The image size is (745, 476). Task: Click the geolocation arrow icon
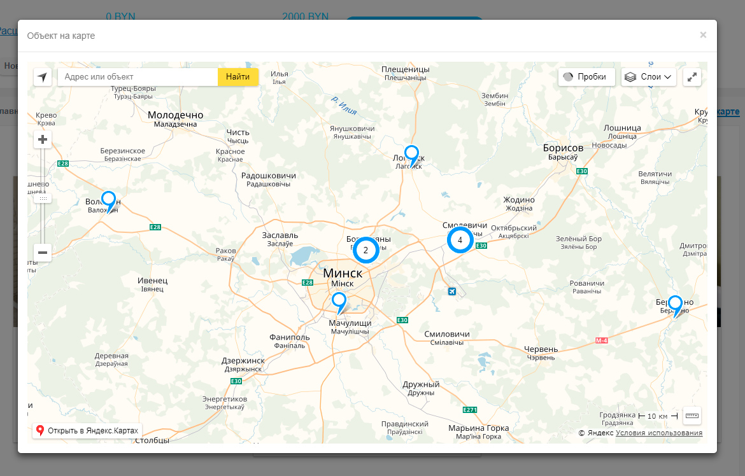[x=43, y=77]
